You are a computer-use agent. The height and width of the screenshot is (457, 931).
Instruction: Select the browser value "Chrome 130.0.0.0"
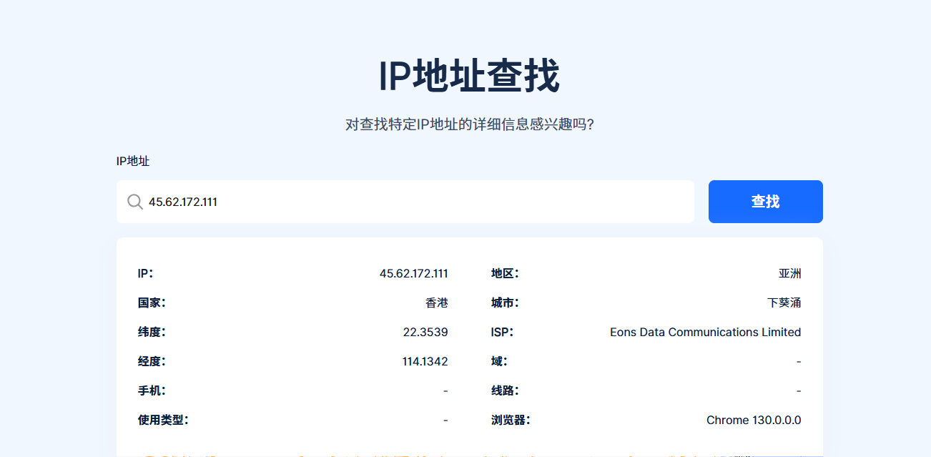pos(754,420)
